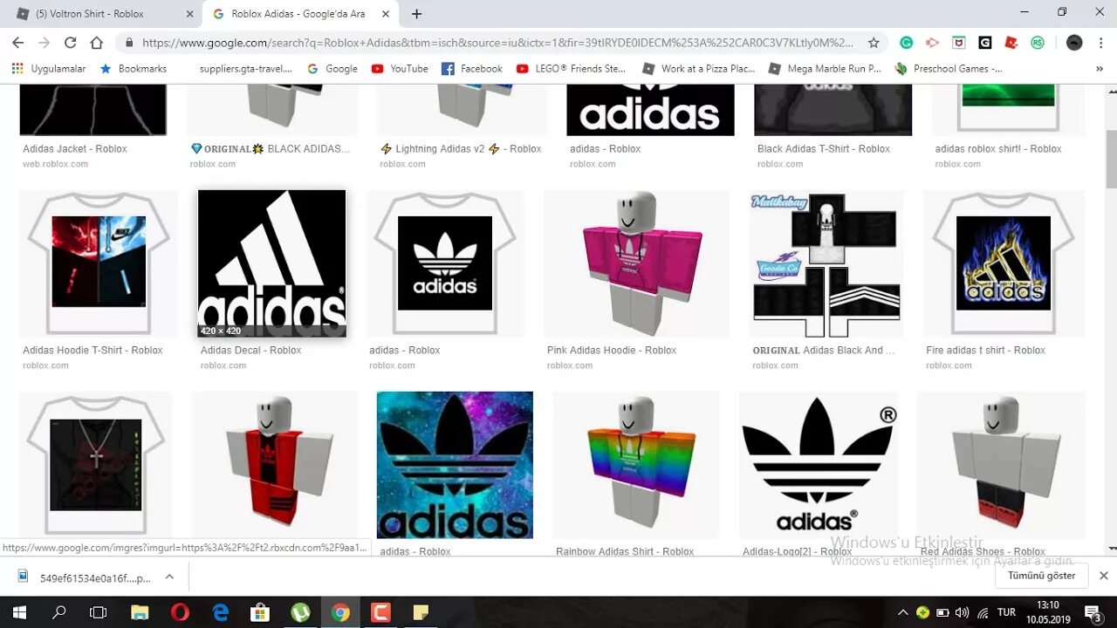Close the downloads bar
This screenshot has width=1117, height=628.
pyautogui.click(x=1103, y=576)
